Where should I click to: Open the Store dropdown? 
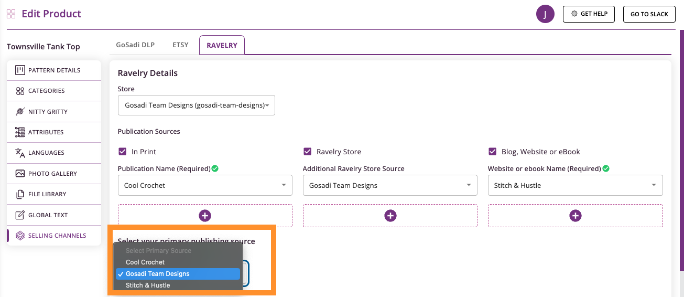coord(197,105)
